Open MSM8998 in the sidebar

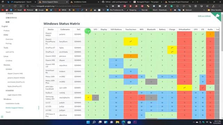[9, 91]
